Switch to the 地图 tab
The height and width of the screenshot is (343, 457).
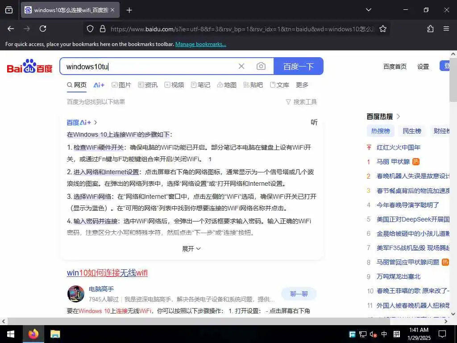(227, 85)
